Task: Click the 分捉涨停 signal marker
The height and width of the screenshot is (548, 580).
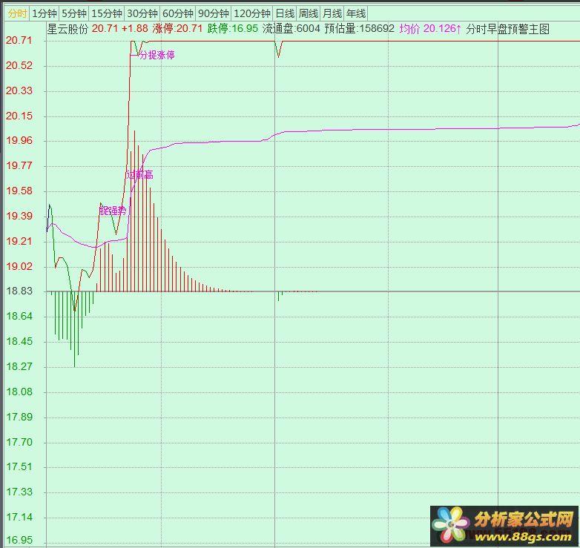Action: 156,55
